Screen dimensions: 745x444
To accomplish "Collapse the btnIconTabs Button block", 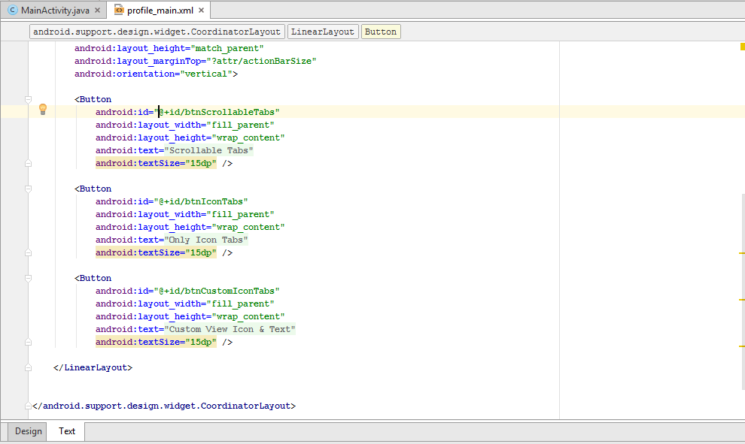I will [x=28, y=188].
